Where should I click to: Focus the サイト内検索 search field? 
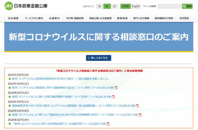170,6
